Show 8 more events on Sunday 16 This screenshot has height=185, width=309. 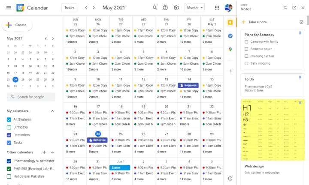point(71,124)
